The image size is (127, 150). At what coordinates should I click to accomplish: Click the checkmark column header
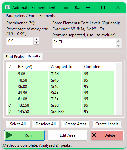(11, 67)
